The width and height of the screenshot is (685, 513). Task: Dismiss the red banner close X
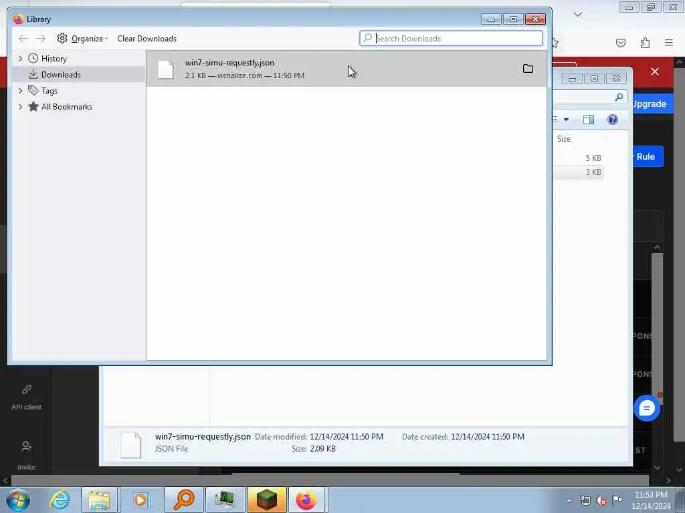click(654, 71)
